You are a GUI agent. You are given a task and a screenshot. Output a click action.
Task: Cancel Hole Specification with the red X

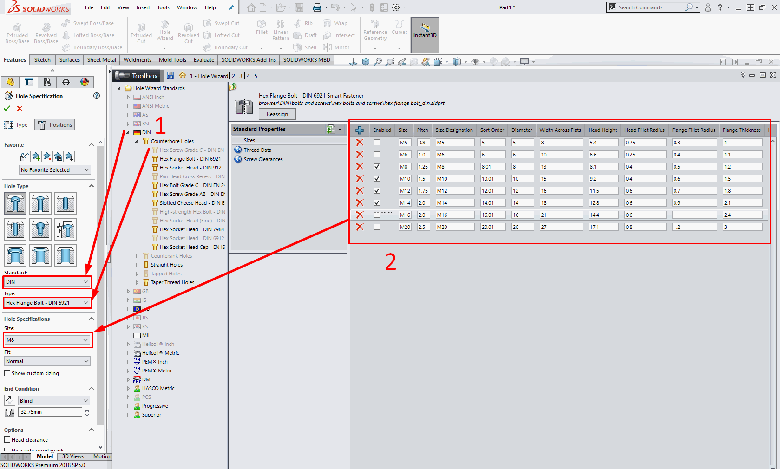pos(20,109)
